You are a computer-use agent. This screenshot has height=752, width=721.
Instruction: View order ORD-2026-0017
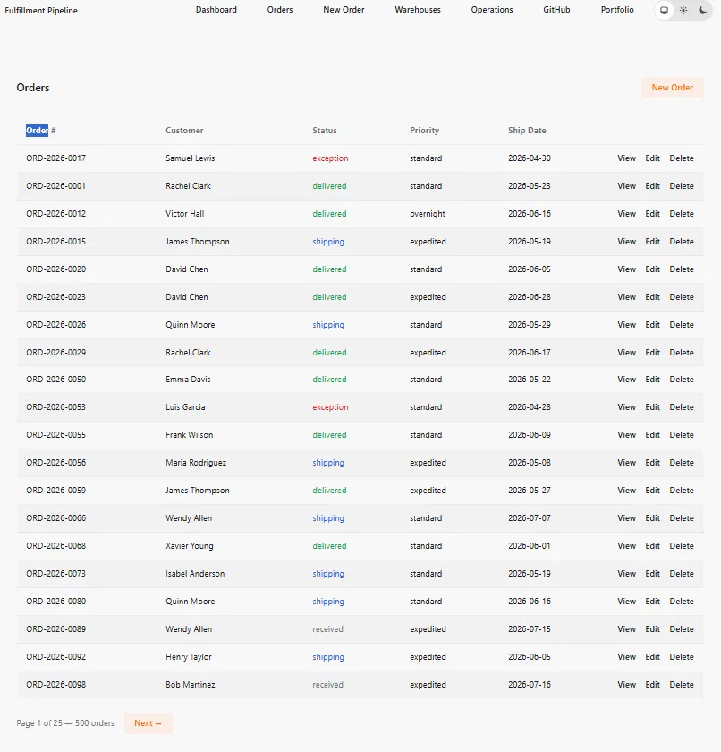pyautogui.click(x=626, y=158)
